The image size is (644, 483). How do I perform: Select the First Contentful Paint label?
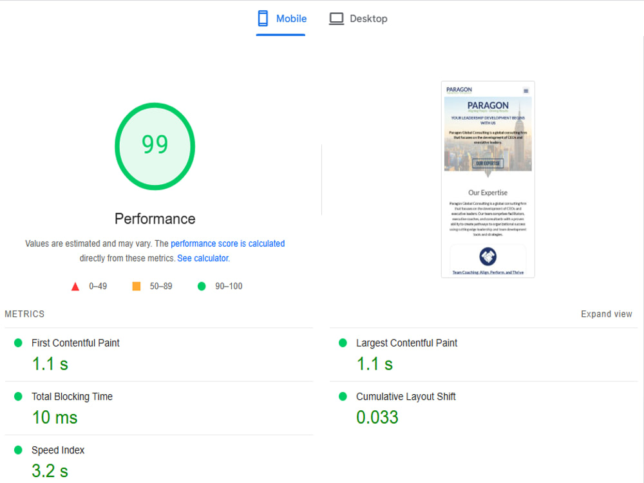coord(75,343)
